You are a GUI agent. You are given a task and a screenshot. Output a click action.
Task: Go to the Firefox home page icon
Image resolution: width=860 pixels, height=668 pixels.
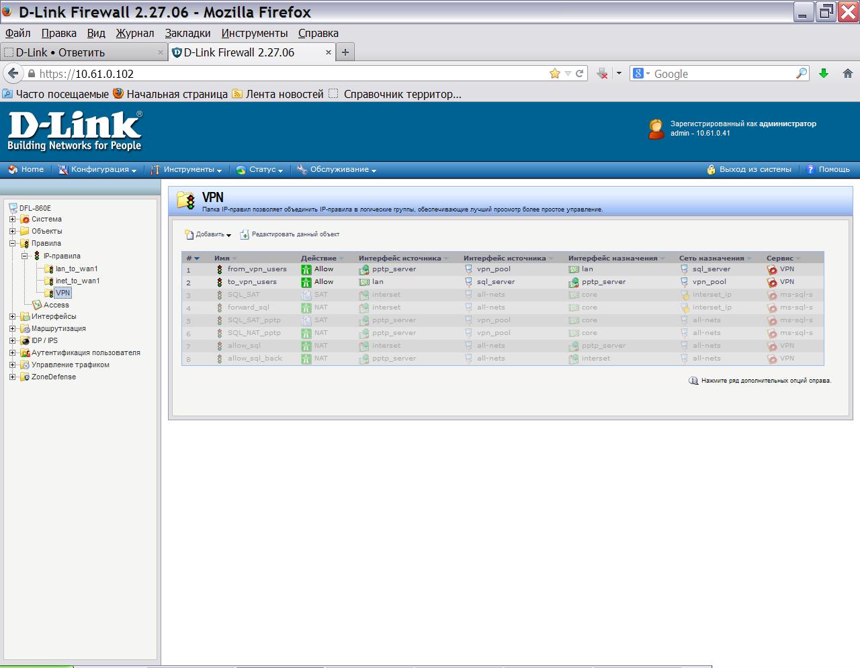click(x=848, y=74)
